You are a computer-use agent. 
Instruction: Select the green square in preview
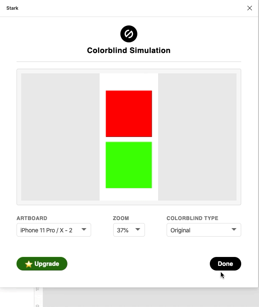pos(129,165)
